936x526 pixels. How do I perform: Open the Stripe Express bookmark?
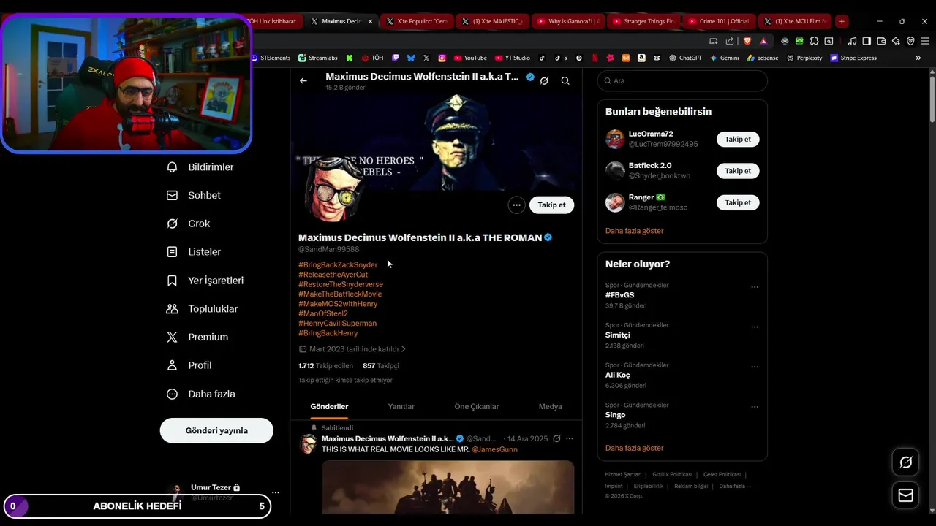pyautogui.click(x=853, y=58)
